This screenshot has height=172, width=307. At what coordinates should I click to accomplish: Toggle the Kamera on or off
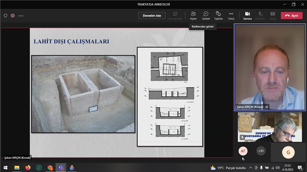click(247, 15)
